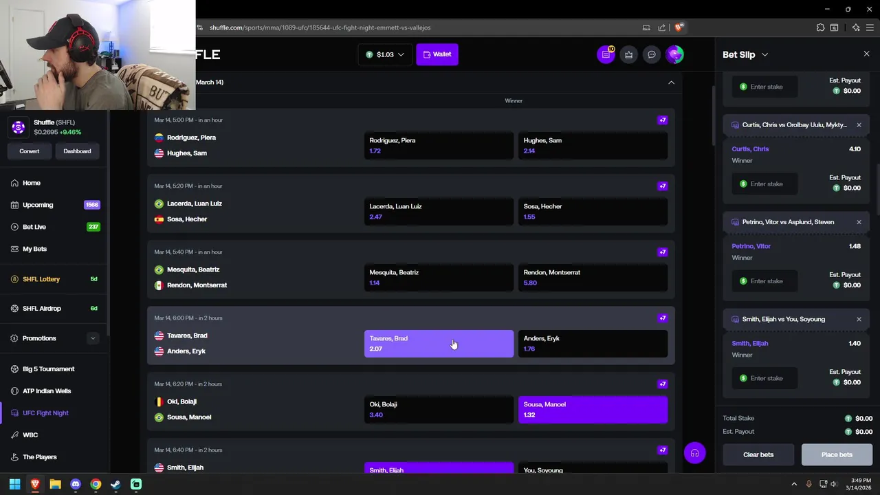
Task: Select the Lacerda, Luan Luiz 2.47 odds
Action: (439, 212)
